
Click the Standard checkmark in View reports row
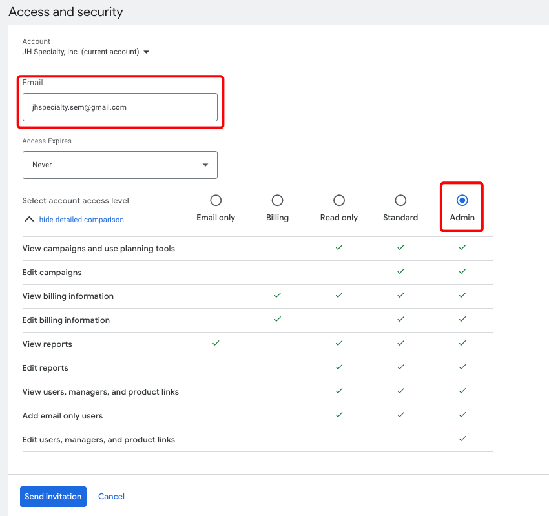tap(400, 343)
